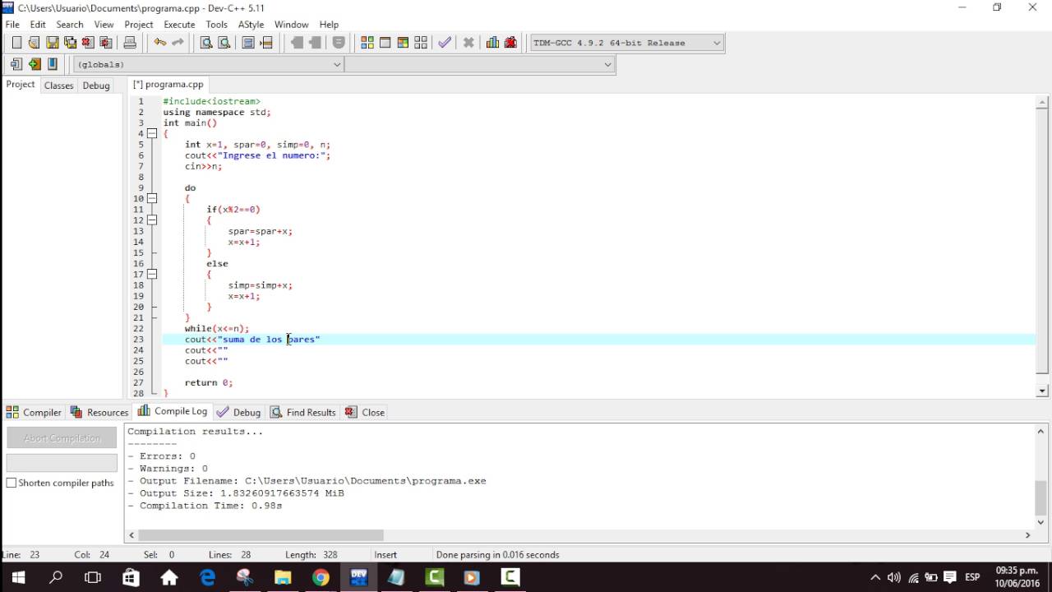The height and width of the screenshot is (592, 1052).
Task: Switch to the Classes tab
Action: click(x=58, y=86)
